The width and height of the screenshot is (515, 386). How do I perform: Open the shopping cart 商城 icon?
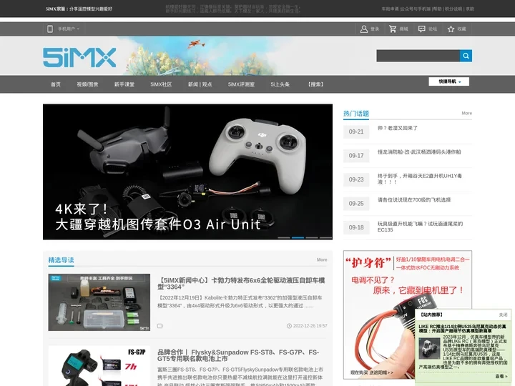393,29
